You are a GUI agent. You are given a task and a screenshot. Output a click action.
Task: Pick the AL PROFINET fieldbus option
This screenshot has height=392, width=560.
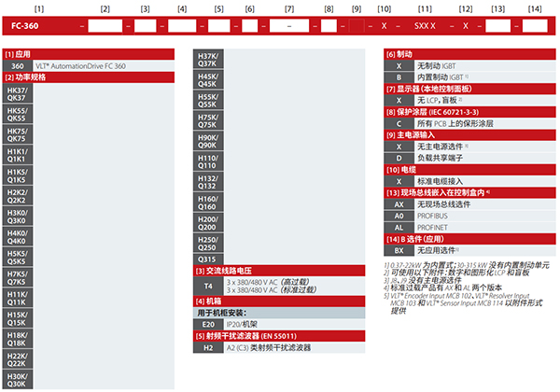tap(399, 227)
